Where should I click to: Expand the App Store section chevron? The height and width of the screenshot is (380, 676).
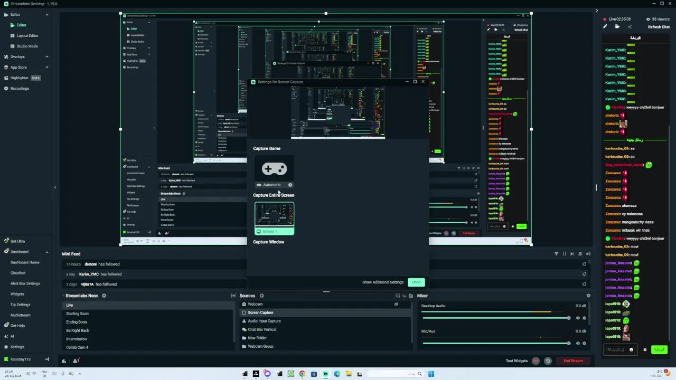pyautogui.click(x=47, y=67)
